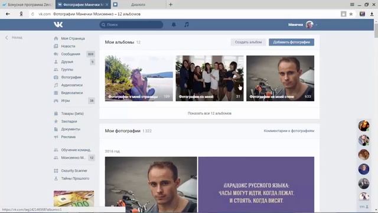Open the first friend avatar in chat sidebar
378x213 pixels.
(364, 125)
